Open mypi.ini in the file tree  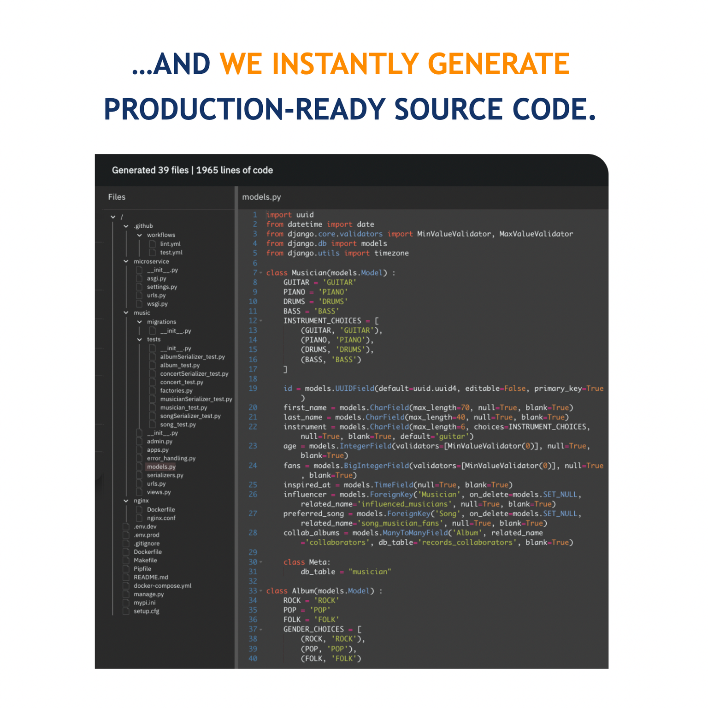click(x=145, y=603)
